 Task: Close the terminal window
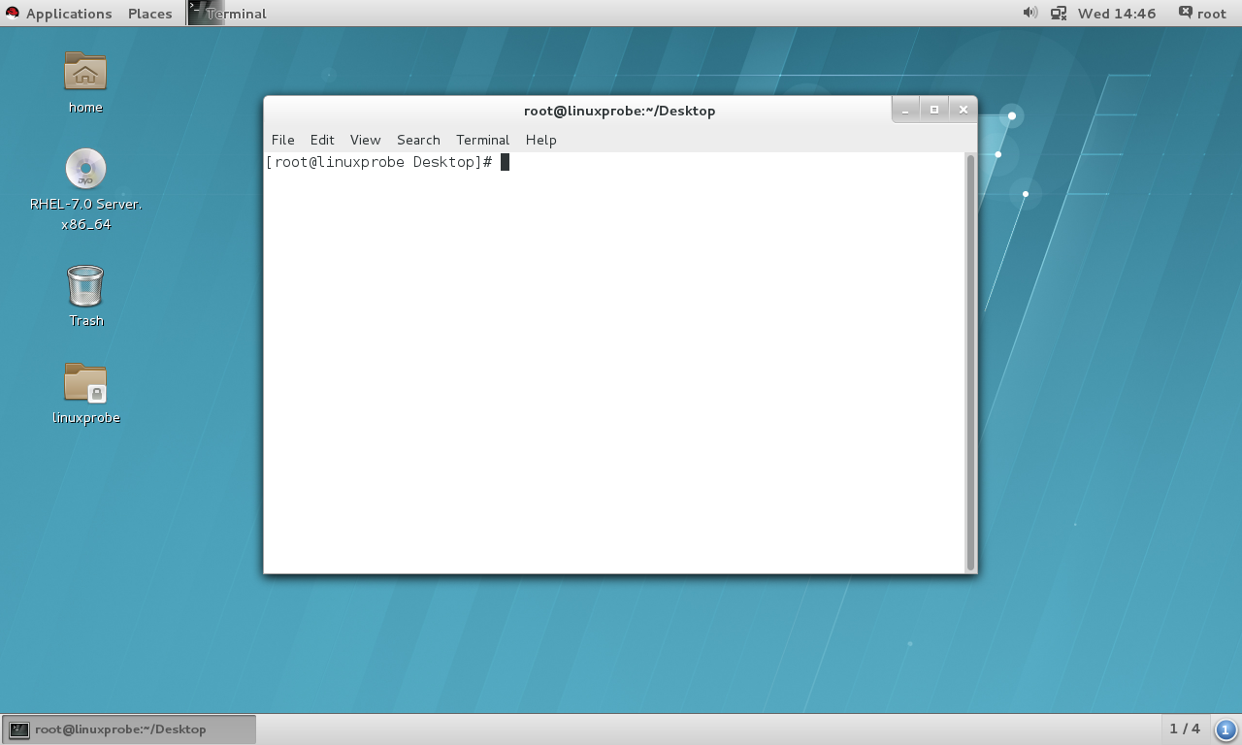963,110
